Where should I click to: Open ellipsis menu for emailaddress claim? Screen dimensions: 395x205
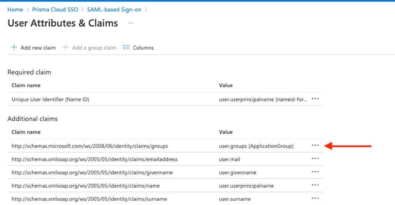(x=315, y=159)
